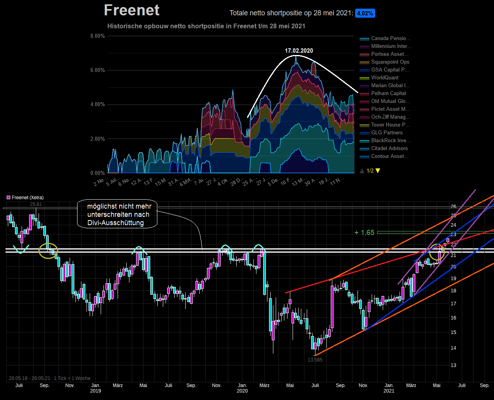Click the Jan. 2020 time axis label
The image size is (494, 400).
tap(242, 388)
